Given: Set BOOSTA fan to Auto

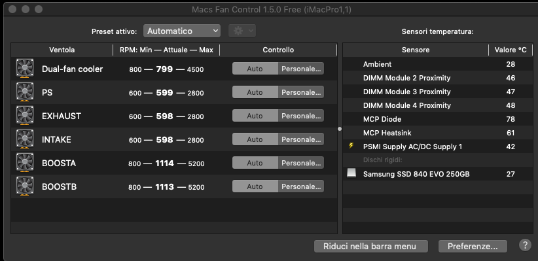Looking at the screenshot, I should [x=255, y=163].
